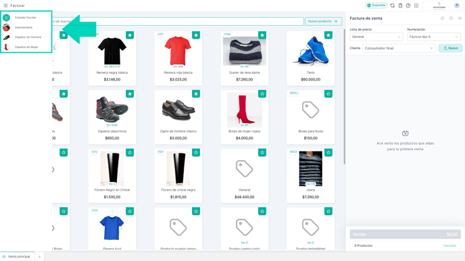Click the star icon on Prueba rentabilidad
465x261 pixels.
pos(328,211)
